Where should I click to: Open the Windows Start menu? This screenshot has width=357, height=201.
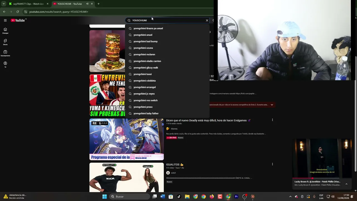pos(104,197)
